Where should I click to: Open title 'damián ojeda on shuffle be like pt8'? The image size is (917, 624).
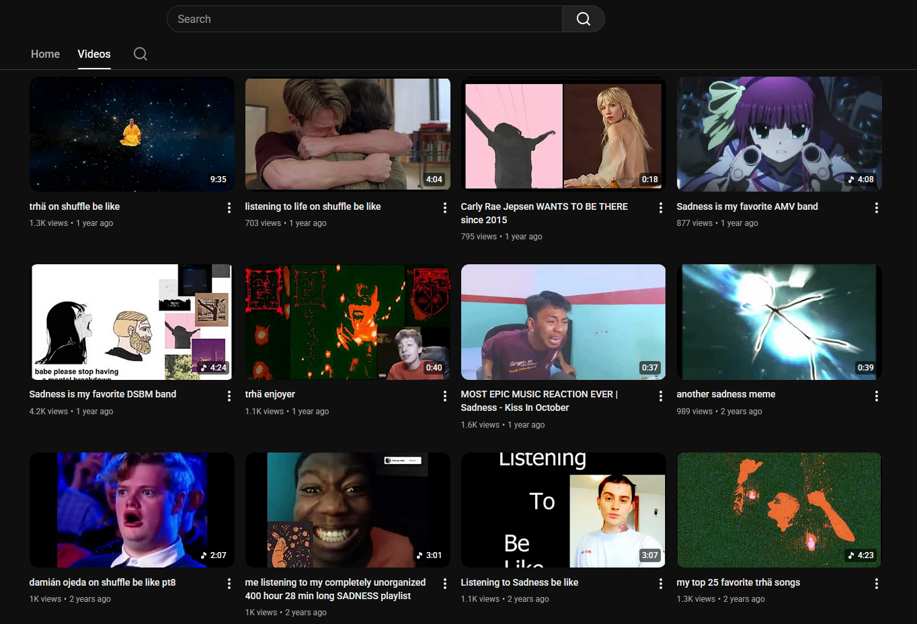[x=102, y=582]
